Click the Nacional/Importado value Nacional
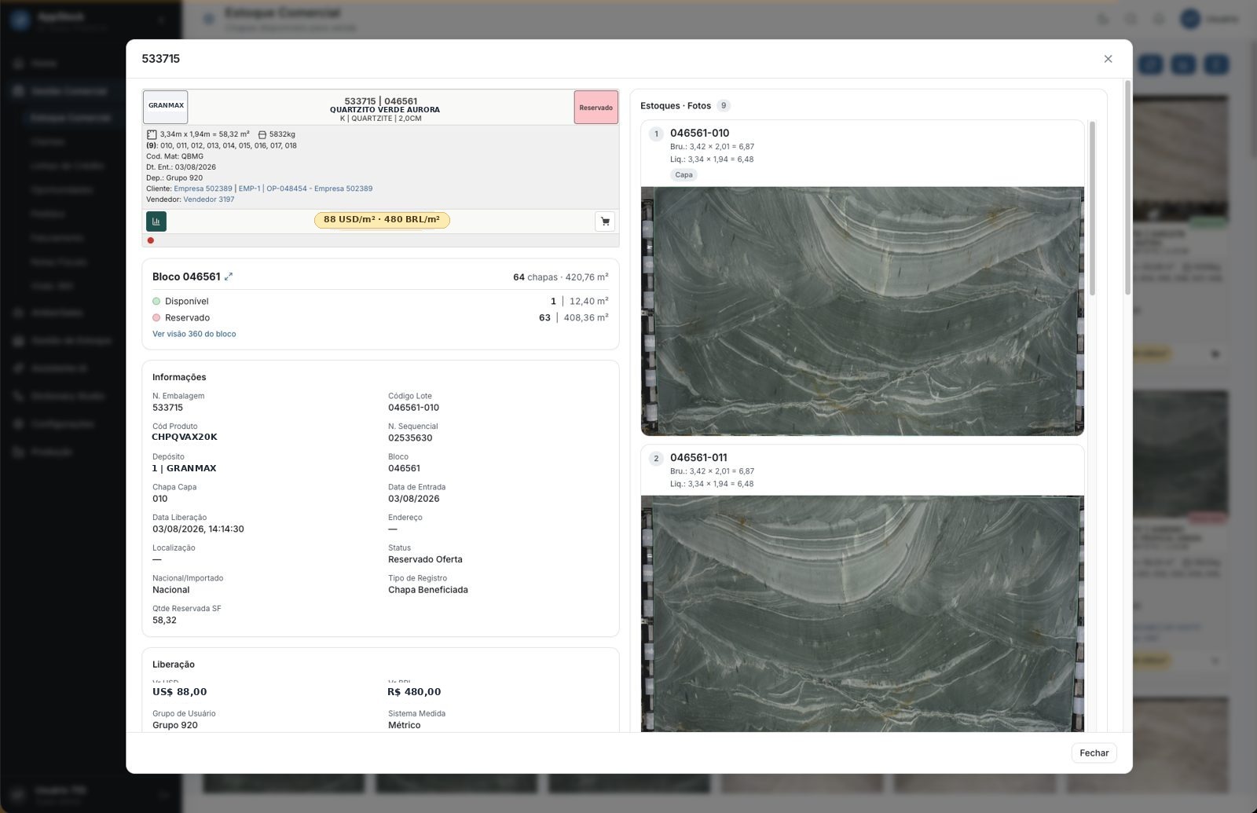This screenshot has width=1257, height=813. (171, 590)
